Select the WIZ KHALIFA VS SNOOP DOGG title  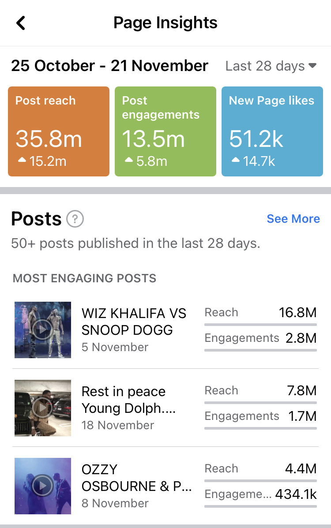pos(134,322)
